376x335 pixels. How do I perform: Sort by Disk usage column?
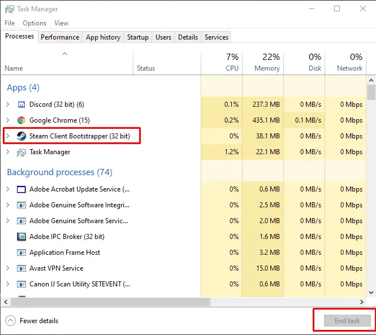pos(304,63)
